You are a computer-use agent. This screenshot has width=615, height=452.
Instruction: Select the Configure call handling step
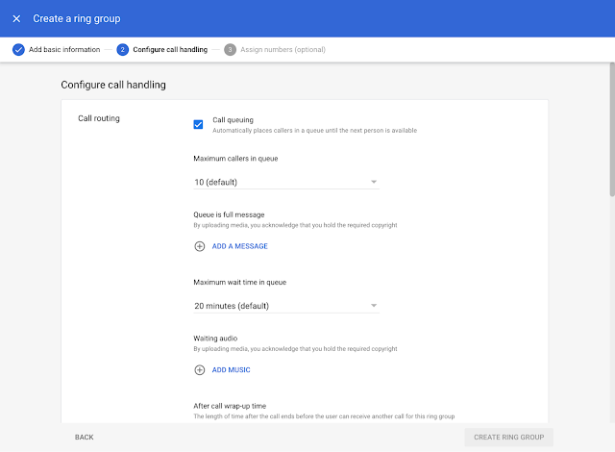click(169, 49)
